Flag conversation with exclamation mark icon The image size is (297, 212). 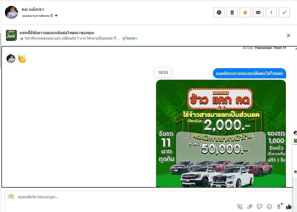(271, 12)
